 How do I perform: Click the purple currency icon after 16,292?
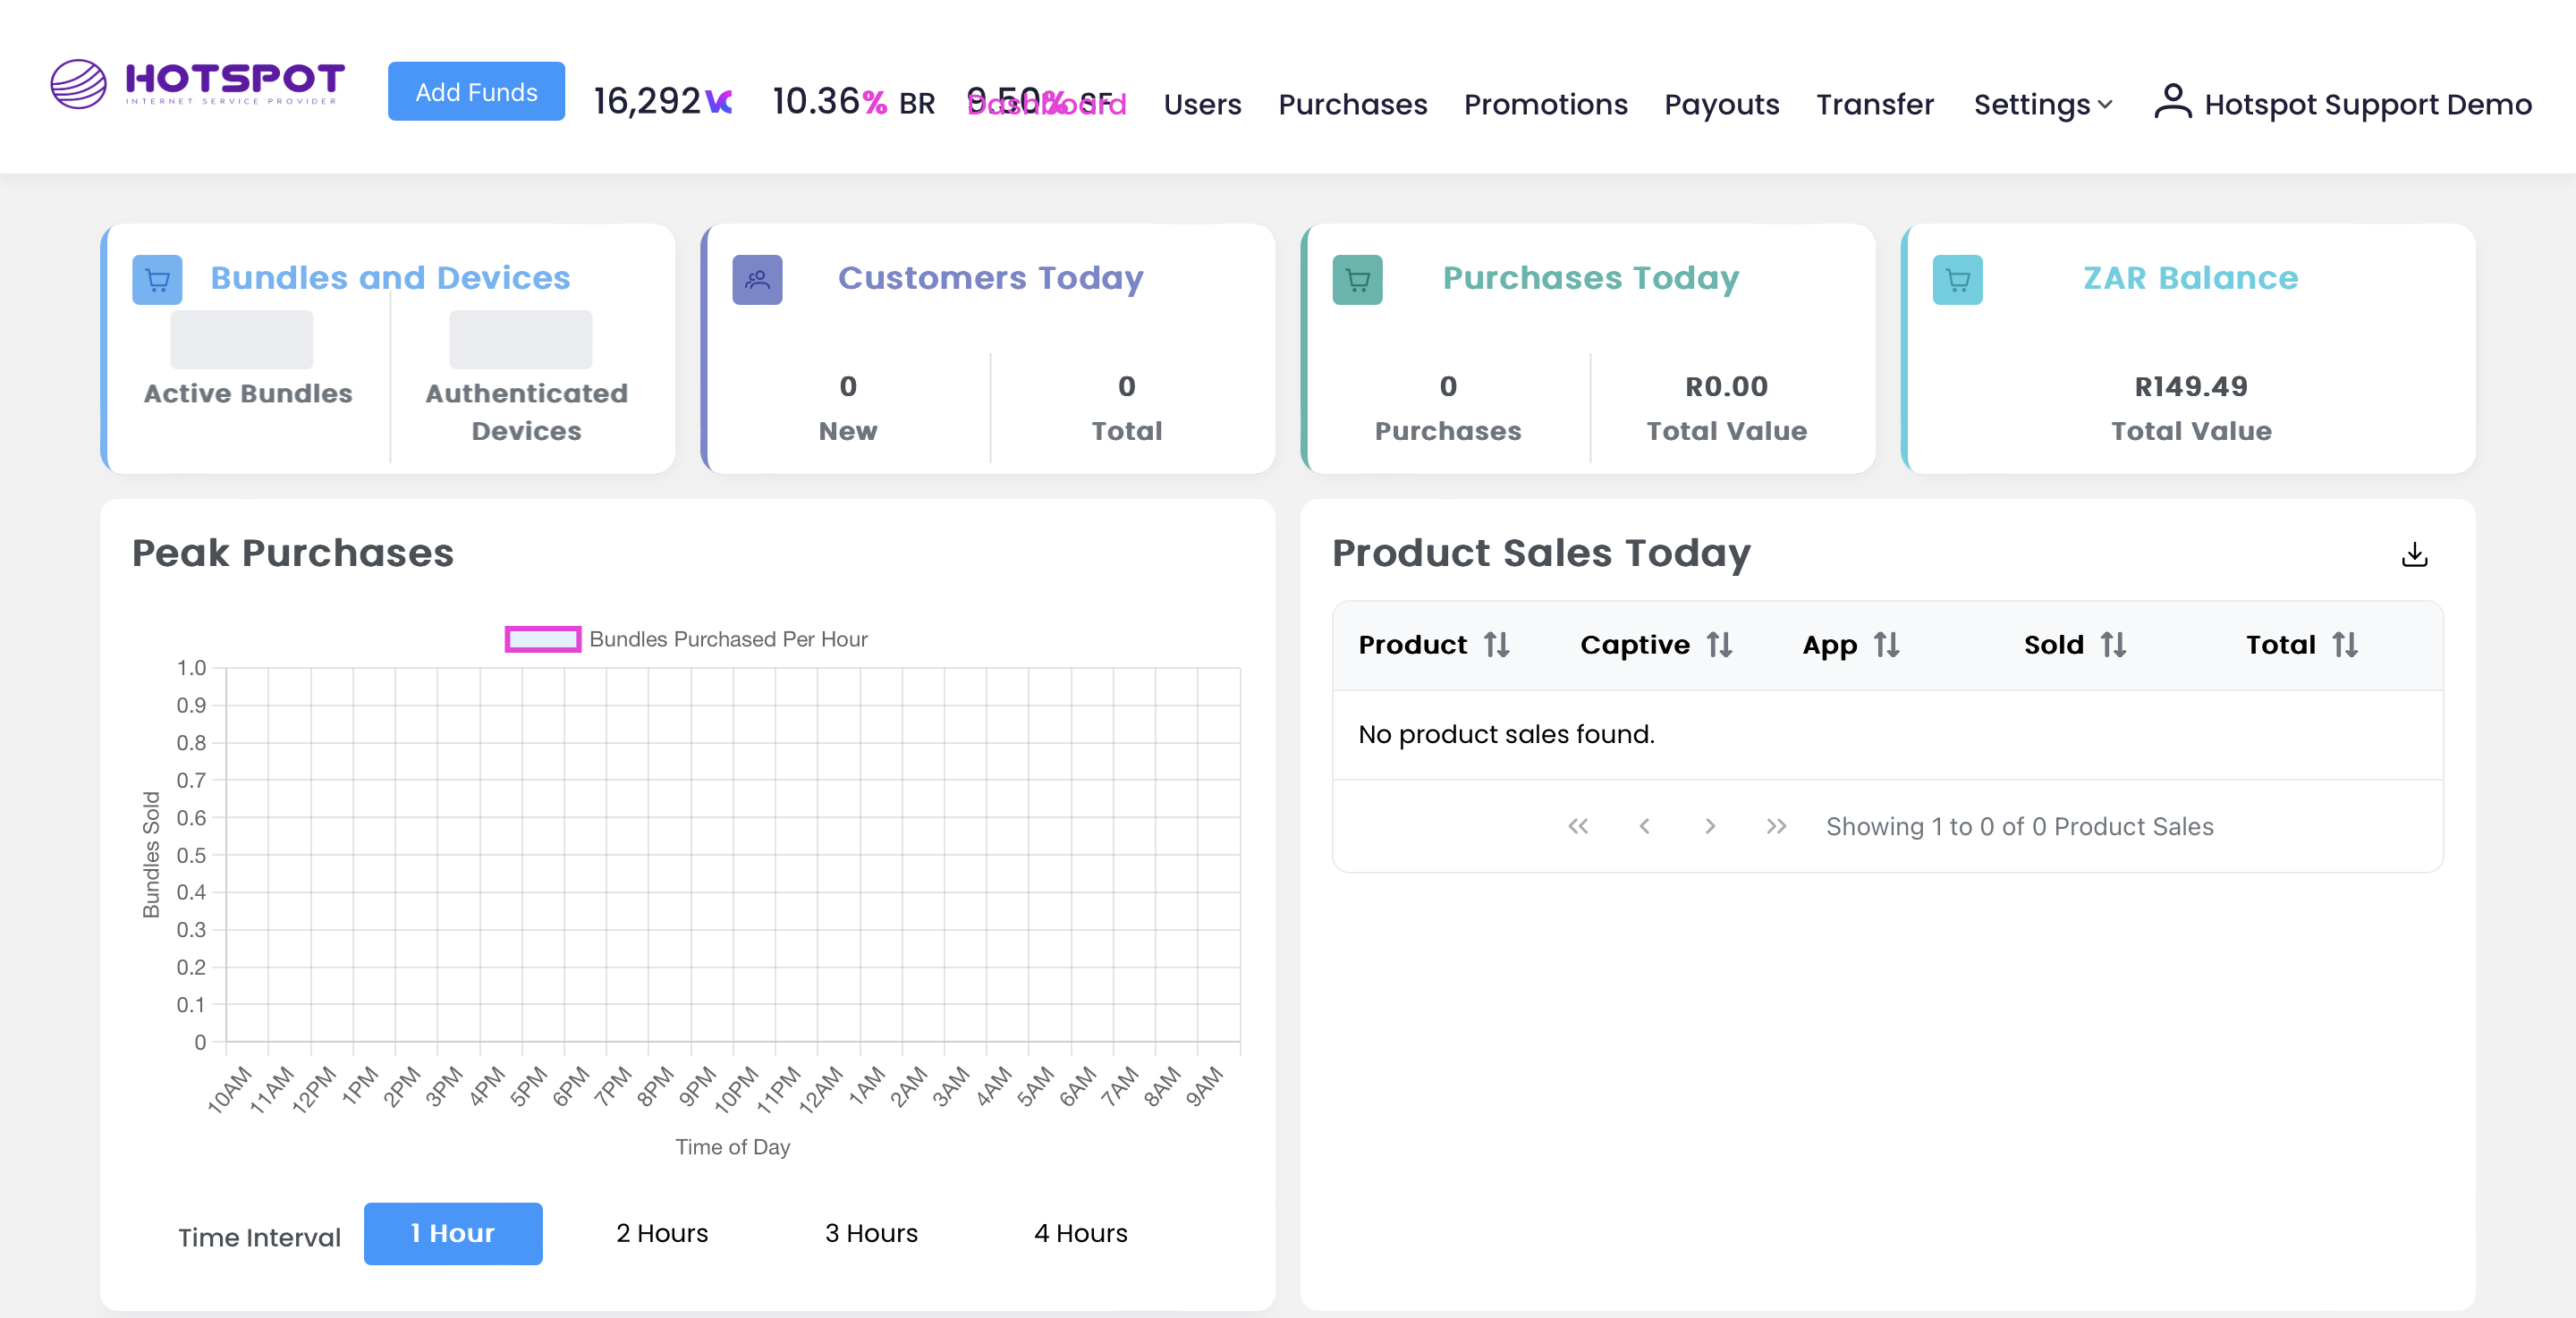tap(719, 102)
